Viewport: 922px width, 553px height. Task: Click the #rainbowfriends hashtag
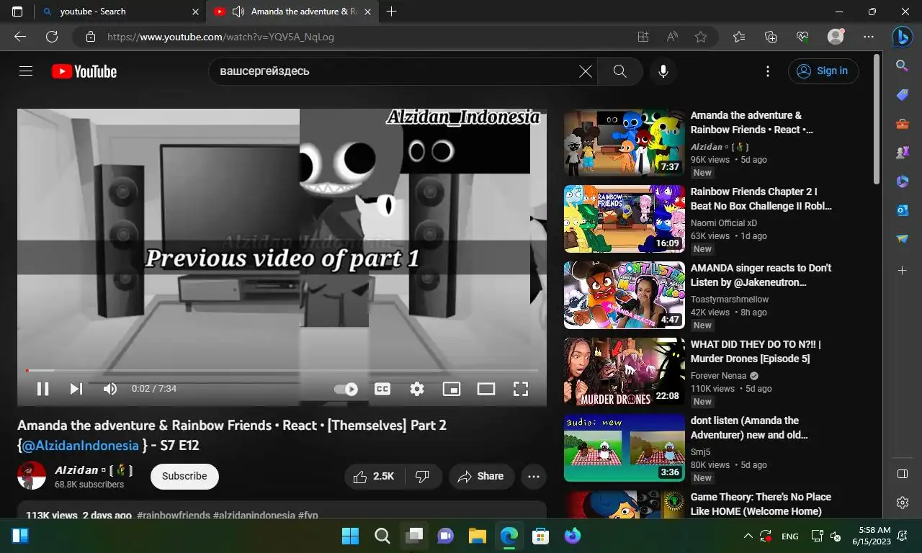click(174, 516)
